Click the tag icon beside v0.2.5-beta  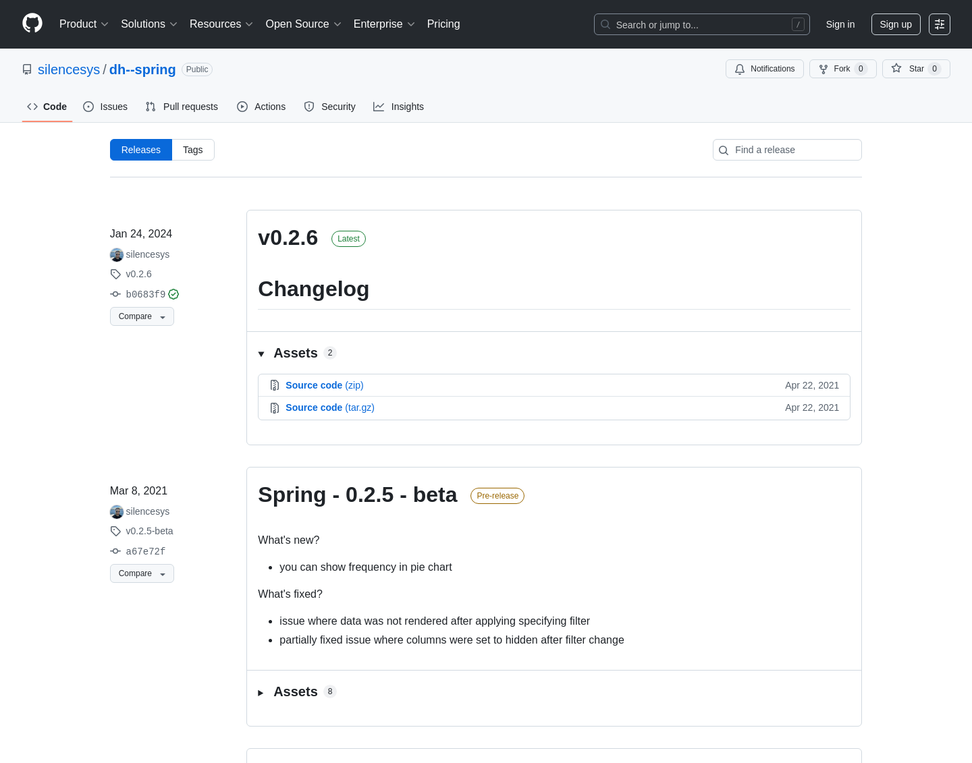coord(115,531)
